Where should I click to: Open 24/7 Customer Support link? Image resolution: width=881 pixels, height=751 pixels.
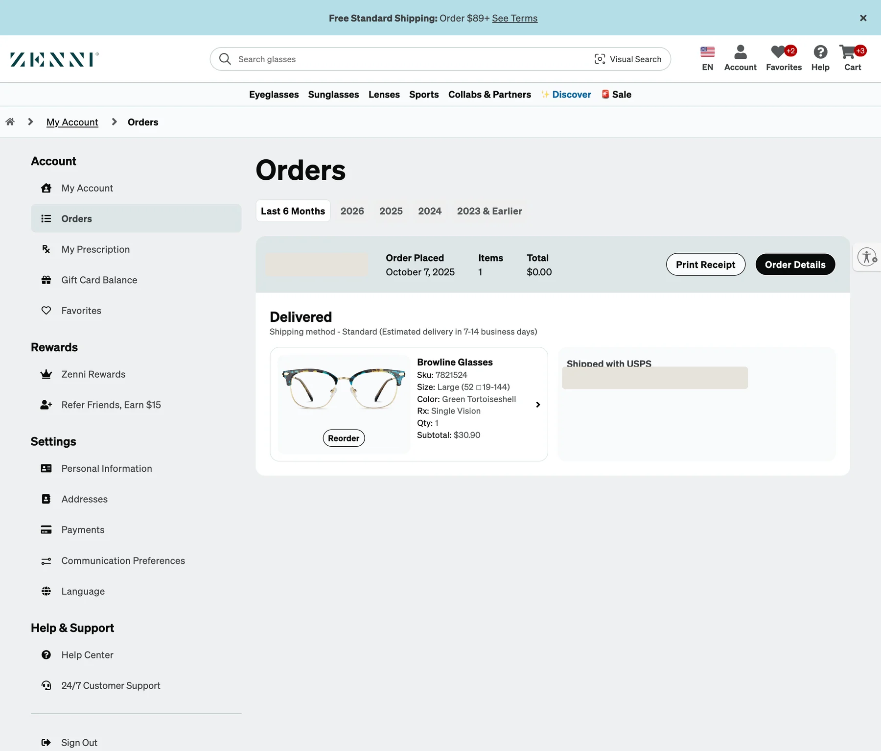pyautogui.click(x=136, y=685)
